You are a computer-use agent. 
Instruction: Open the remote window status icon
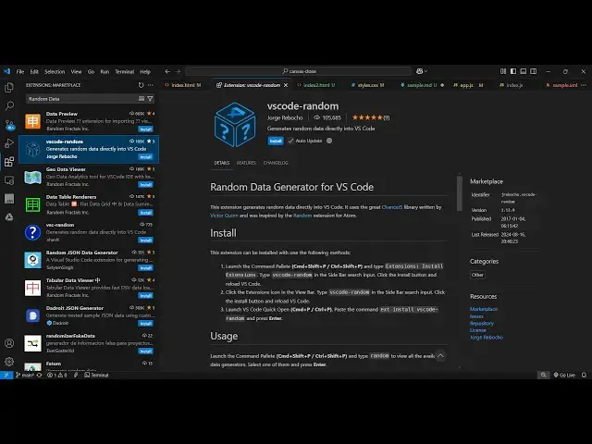[6, 375]
